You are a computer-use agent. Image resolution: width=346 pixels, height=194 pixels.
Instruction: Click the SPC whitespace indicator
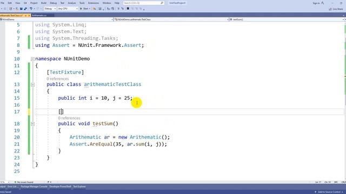tap(336, 182)
